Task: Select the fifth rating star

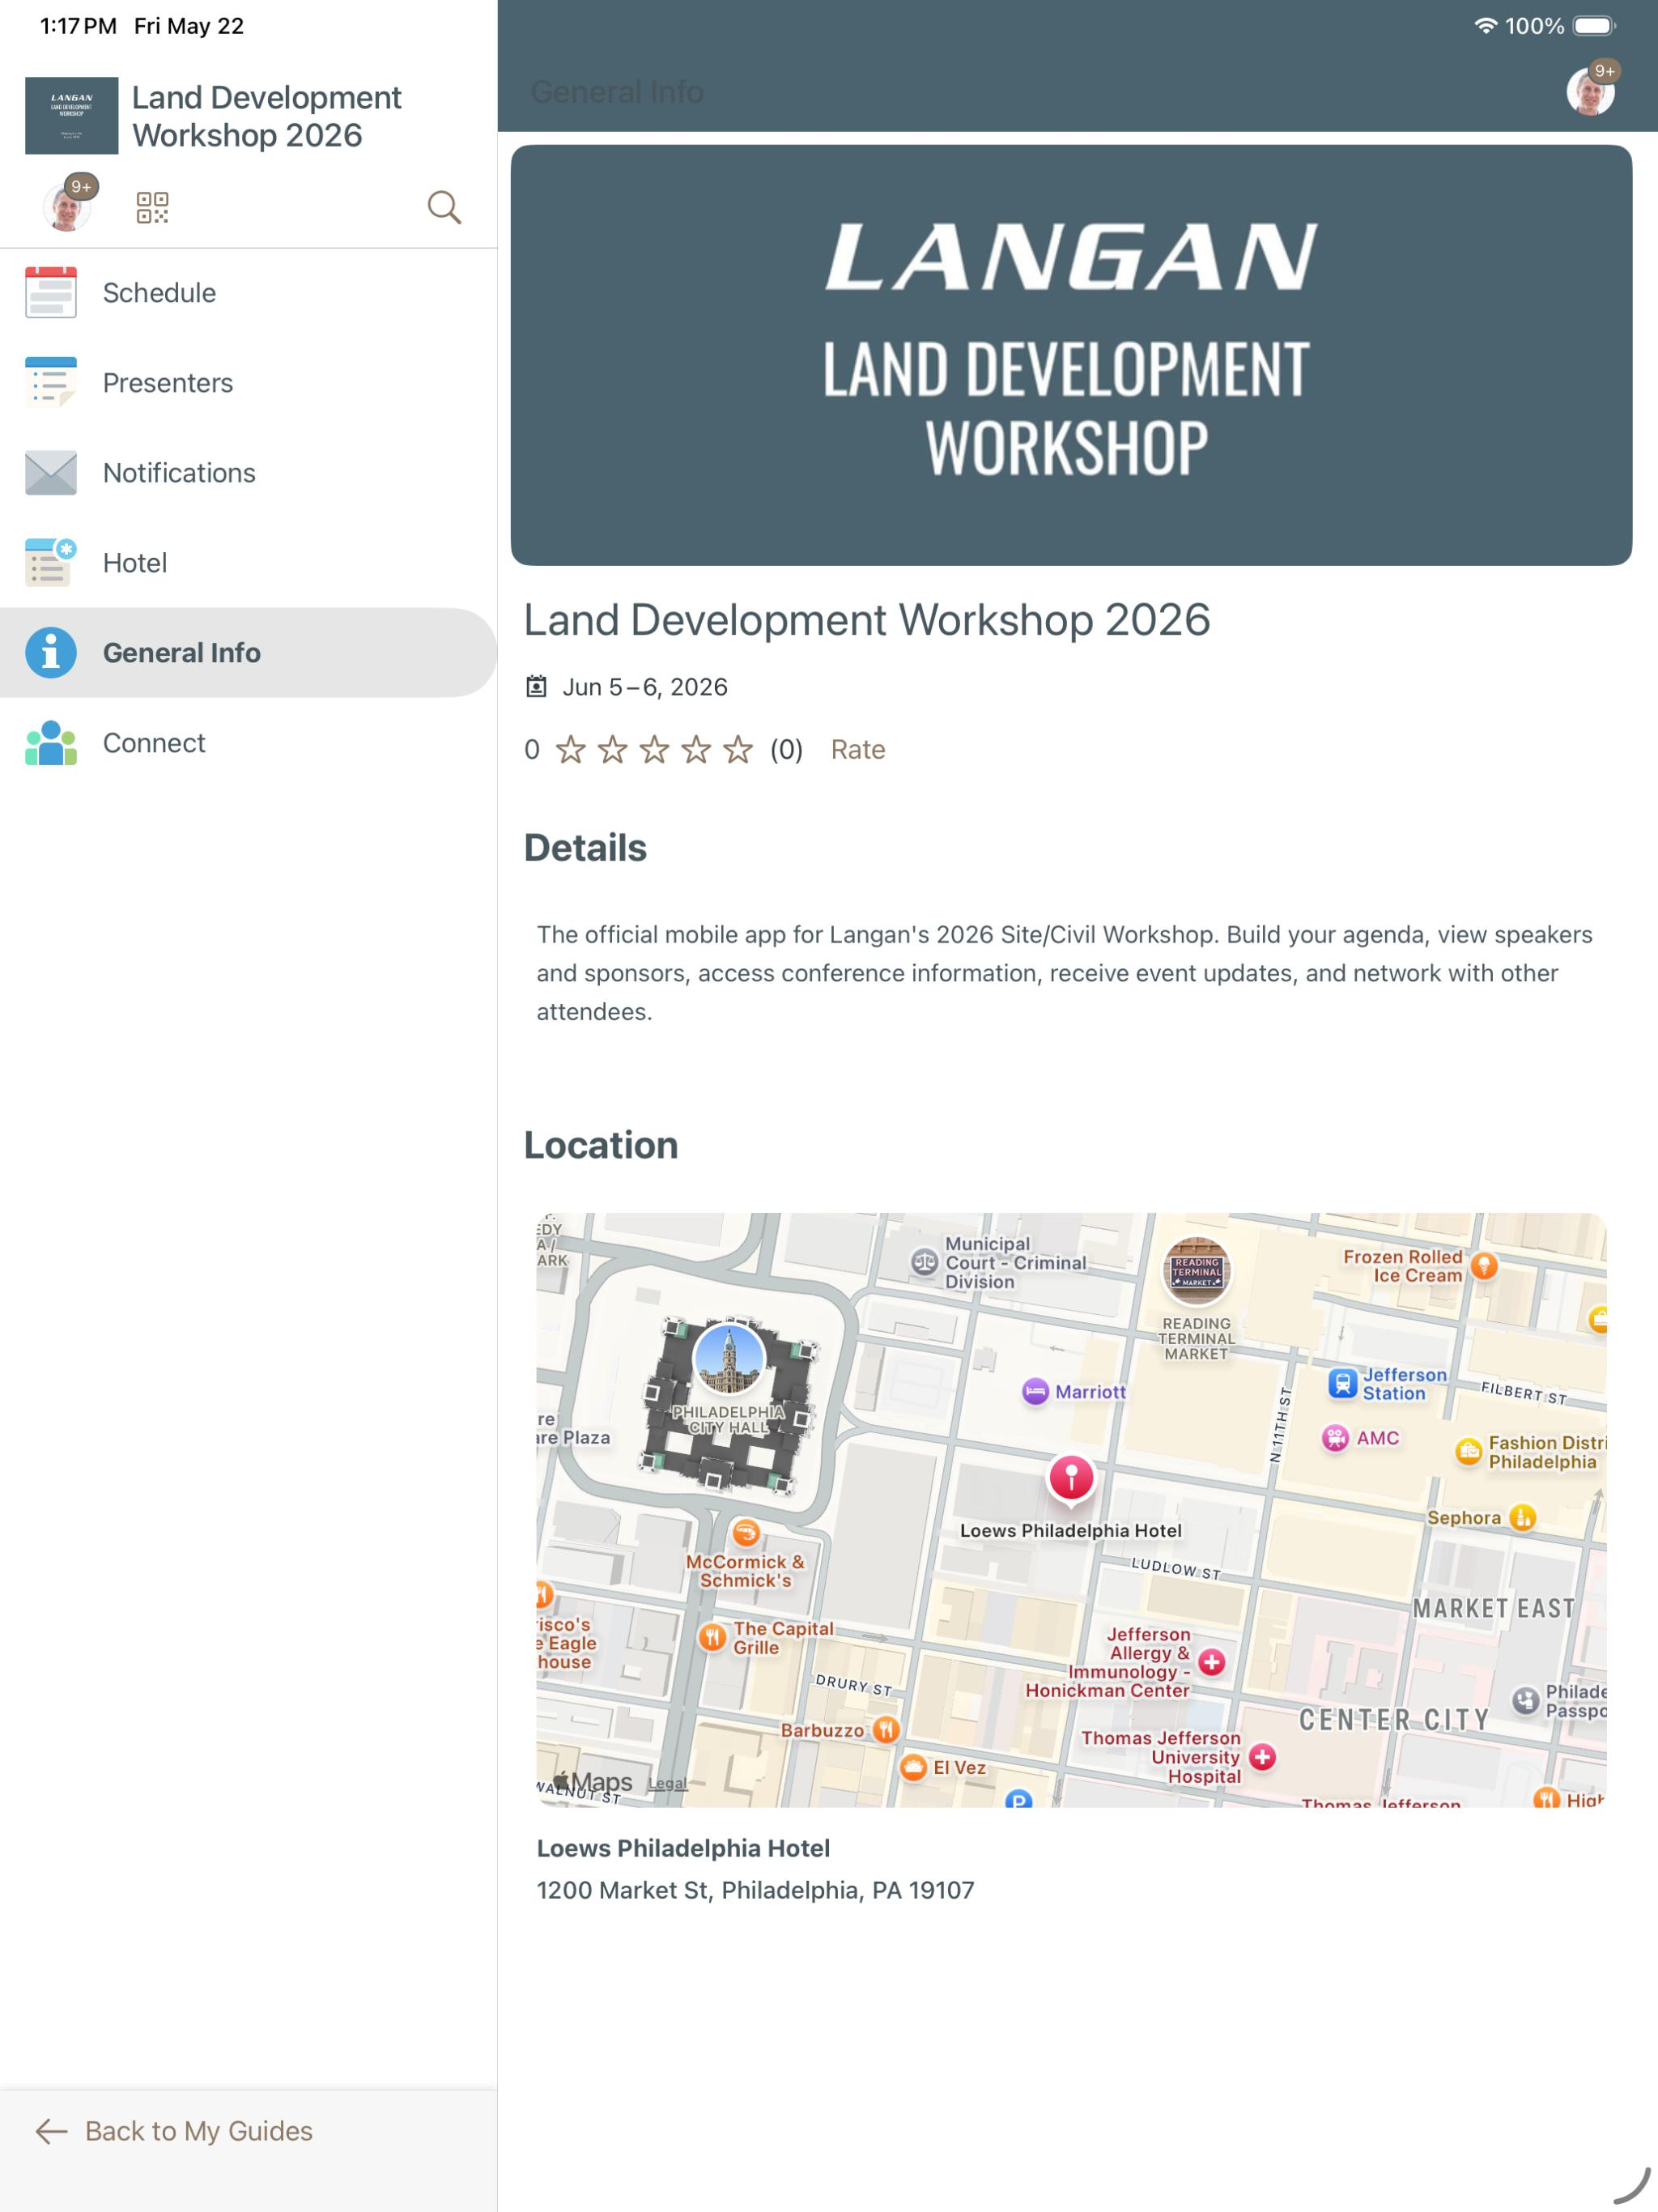Action: pos(738,749)
